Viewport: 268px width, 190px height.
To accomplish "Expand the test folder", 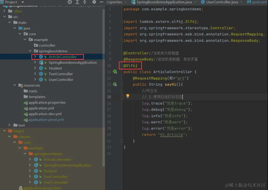I will click(9, 125).
